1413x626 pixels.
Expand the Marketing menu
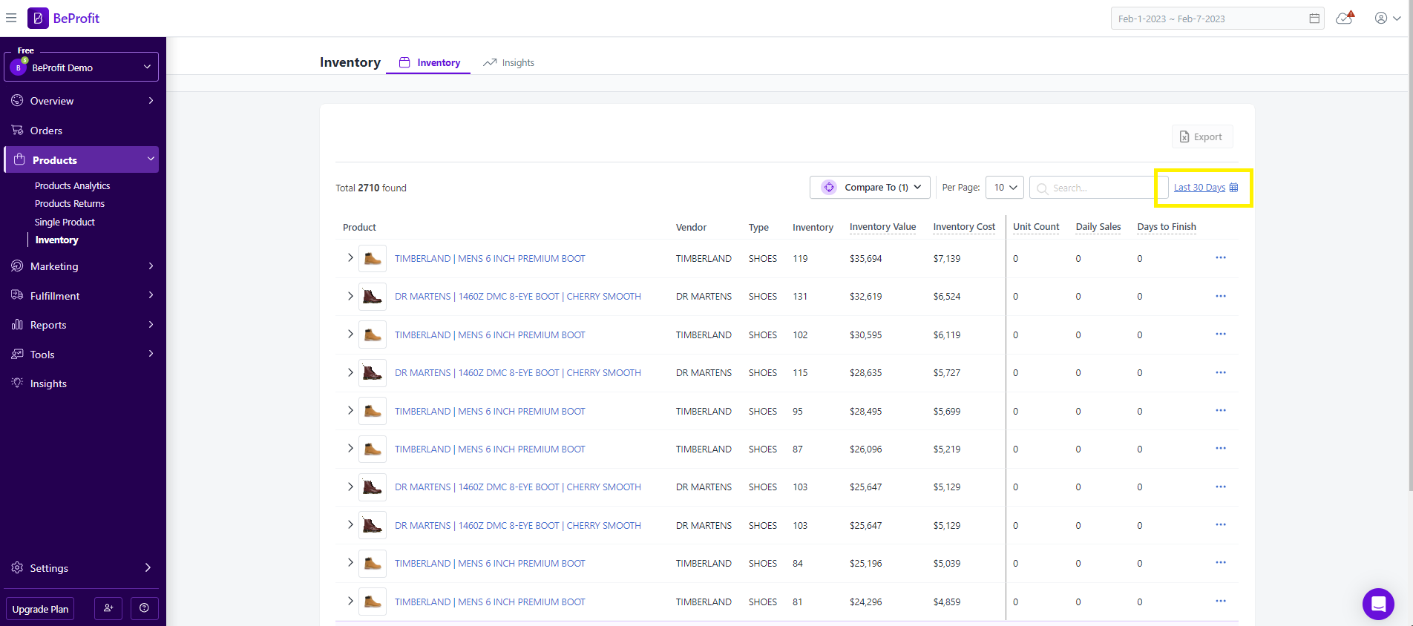[x=82, y=266]
